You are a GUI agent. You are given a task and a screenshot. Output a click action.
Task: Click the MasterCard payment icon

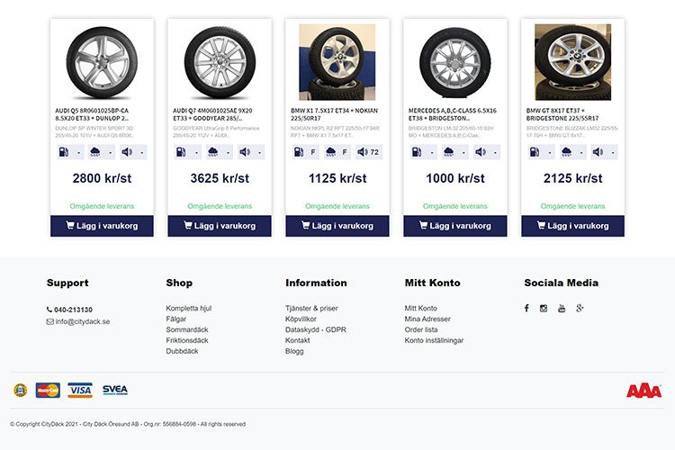click(x=48, y=390)
